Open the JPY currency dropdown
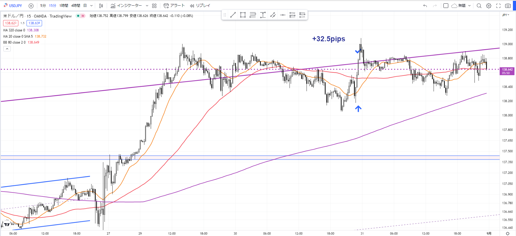Screen dimensions: 516x236 point(506,15)
